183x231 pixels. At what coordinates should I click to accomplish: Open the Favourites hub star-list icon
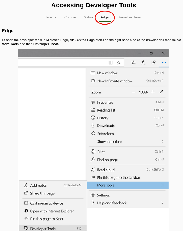(x=134, y=62)
